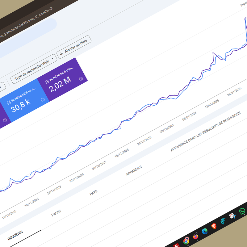Screen dimensions: 247x247
Task: Click the help question mark on the impressions card
Action: pos(81,79)
